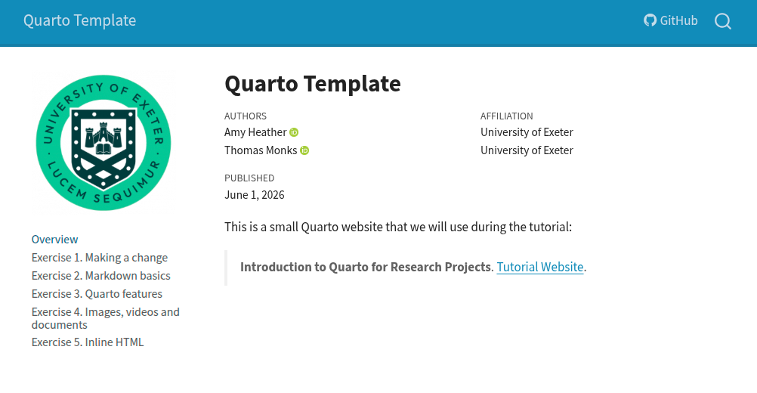Open Amy Heather's ORCID icon
This screenshot has height=393, width=757.
[x=294, y=132]
